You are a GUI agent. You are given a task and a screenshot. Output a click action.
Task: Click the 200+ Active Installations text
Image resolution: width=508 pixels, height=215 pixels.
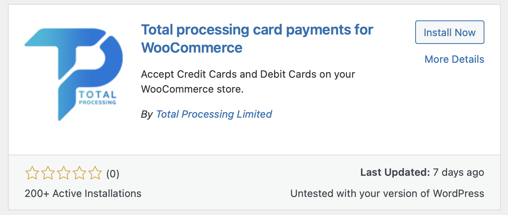point(83,193)
